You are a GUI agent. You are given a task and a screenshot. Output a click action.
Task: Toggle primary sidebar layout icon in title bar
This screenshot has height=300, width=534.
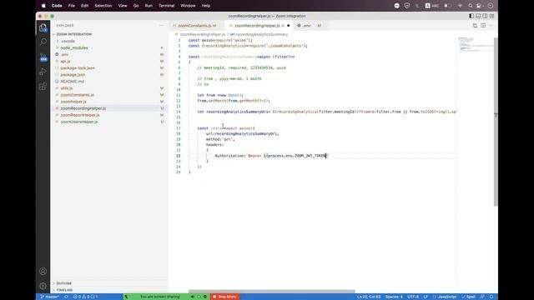tap(471, 16)
